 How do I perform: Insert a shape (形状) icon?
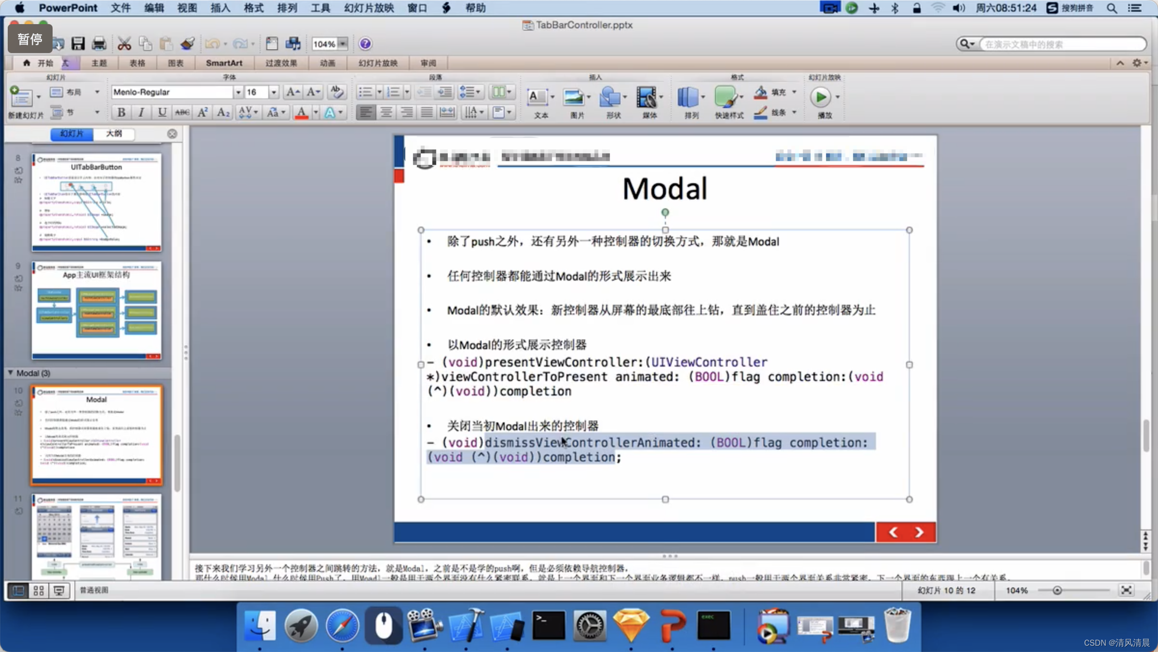point(610,97)
